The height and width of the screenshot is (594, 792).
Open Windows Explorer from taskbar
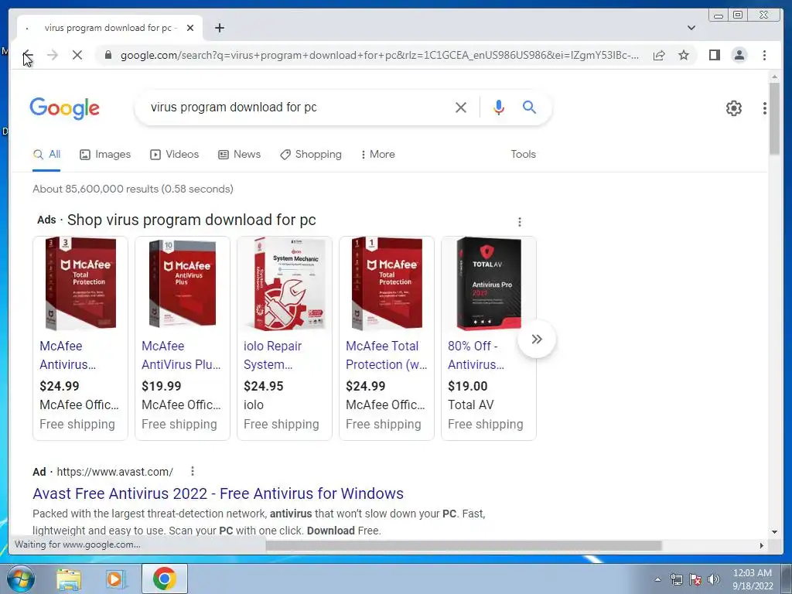pyautogui.click(x=69, y=579)
